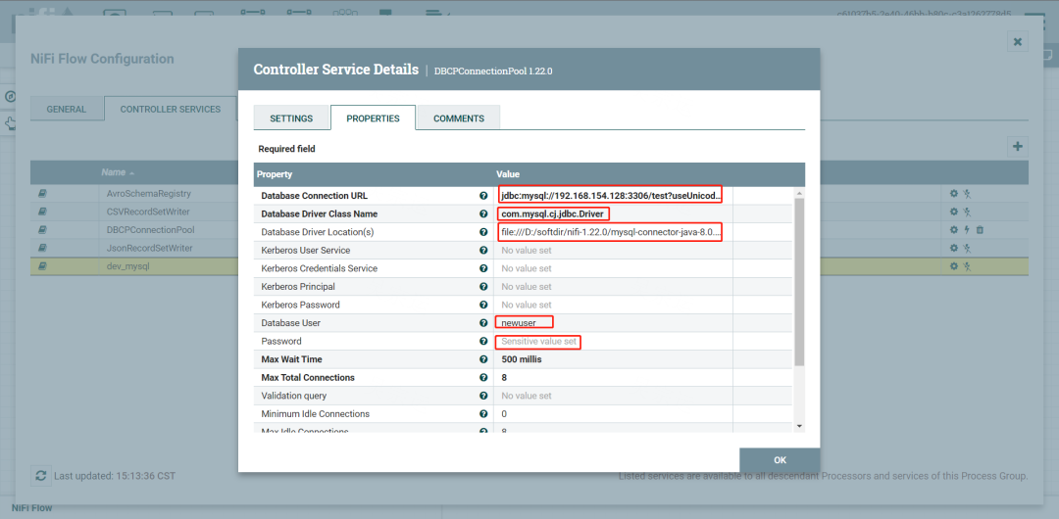Click help icon for Database Driver Location(s)

point(483,232)
